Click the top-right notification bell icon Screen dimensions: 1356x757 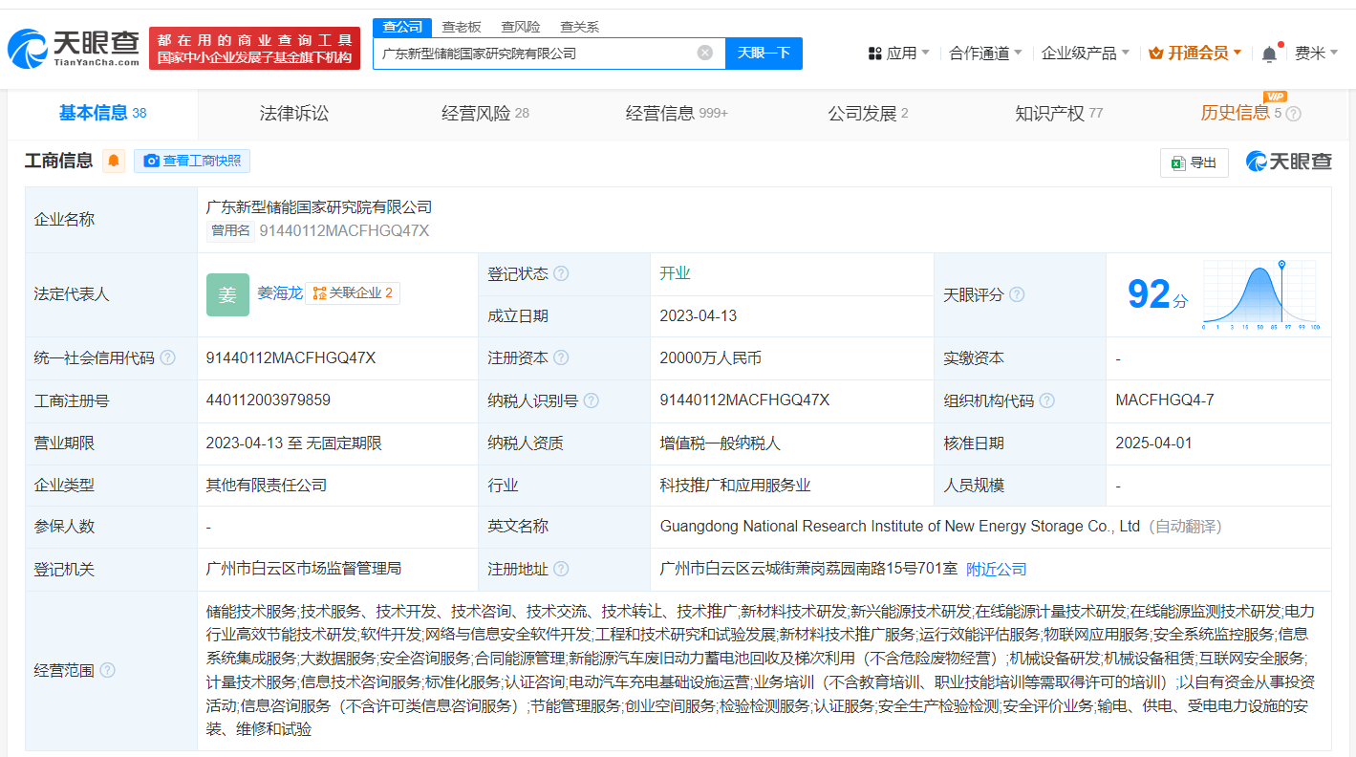pos(1269,53)
